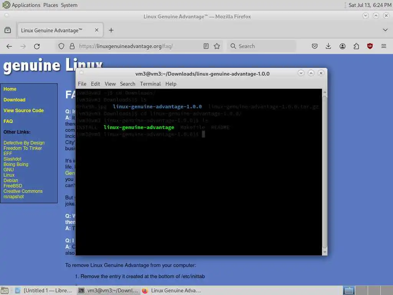Open Firefox downloads panel
Image resolution: width=393 pixels, height=295 pixels.
(x=329, y=46)
